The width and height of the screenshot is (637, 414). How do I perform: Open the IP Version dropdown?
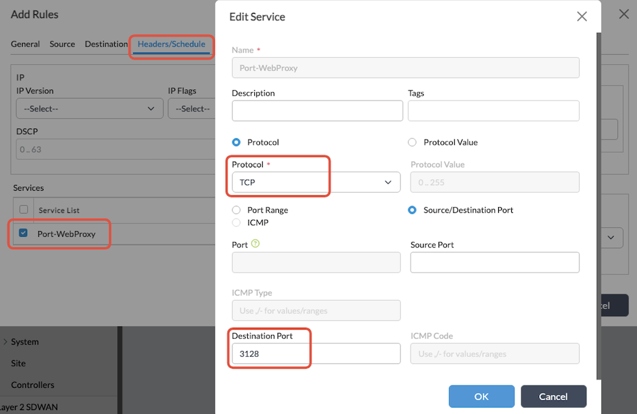[89, 108]
